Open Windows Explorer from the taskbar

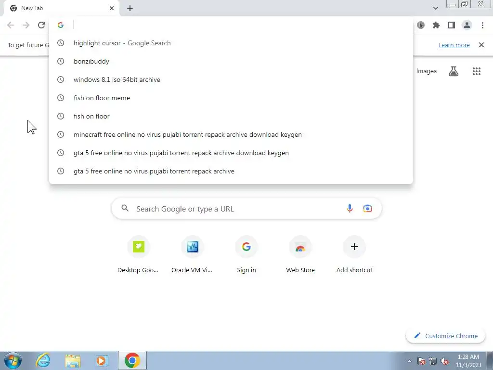point(73,360)
